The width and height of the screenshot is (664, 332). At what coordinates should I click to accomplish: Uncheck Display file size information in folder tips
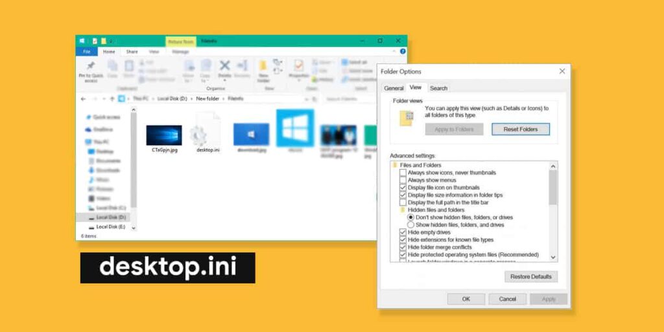coord(403,195)
